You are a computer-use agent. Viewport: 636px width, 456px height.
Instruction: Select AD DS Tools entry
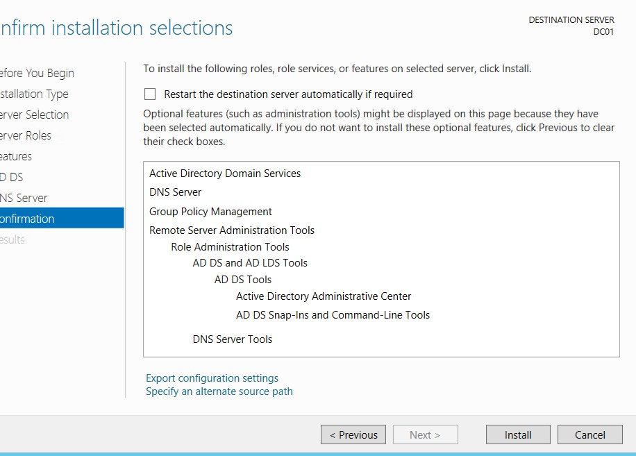click(x=242, y=280)
